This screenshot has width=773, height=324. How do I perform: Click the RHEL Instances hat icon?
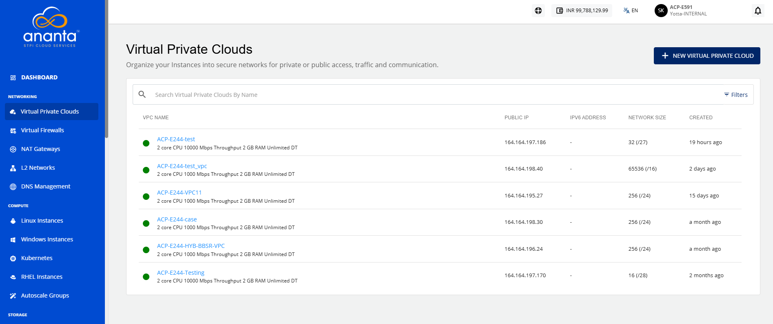[x=13, y=277]
